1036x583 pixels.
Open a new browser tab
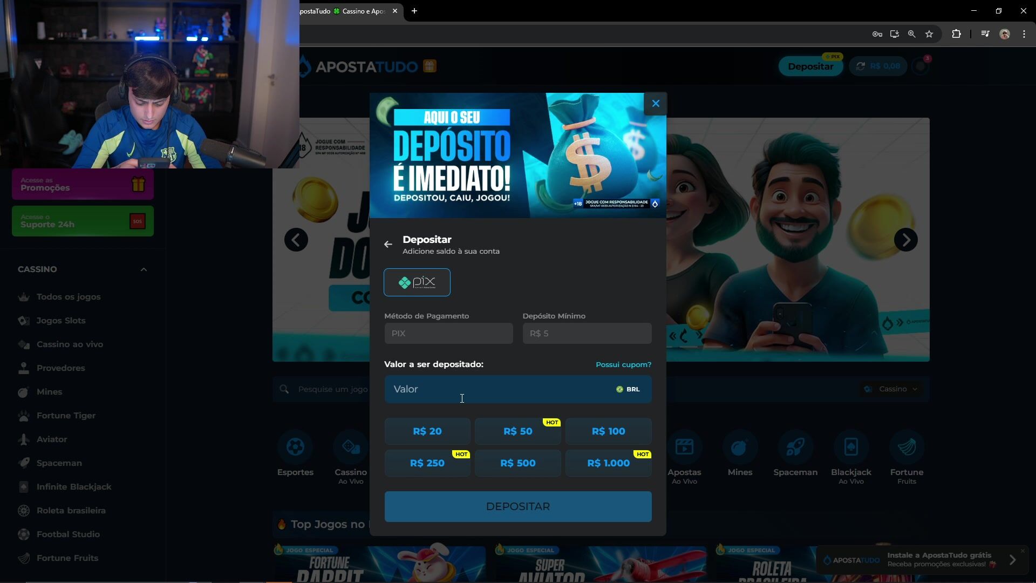point(414,11)
